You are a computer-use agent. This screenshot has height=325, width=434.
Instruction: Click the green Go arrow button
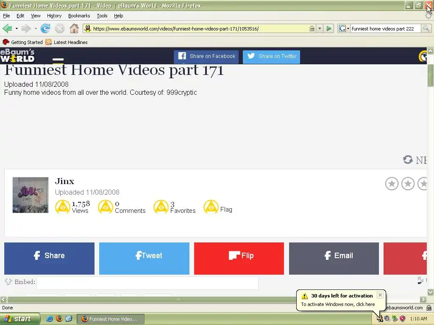coord(329,28)
